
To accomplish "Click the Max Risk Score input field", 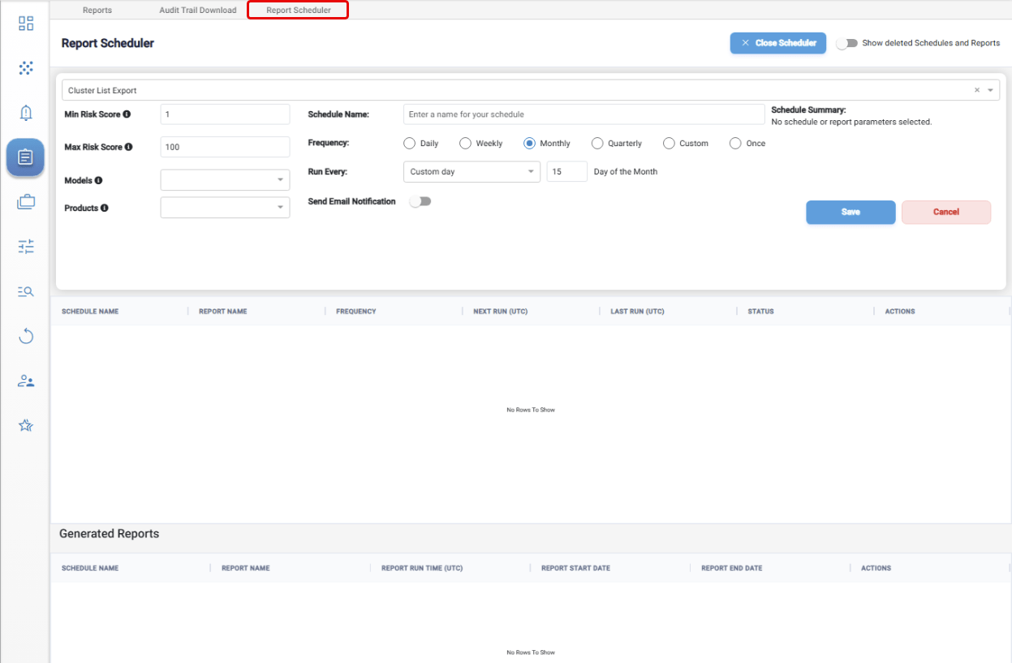I will pos(226,147).
